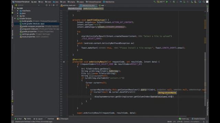Click inspection status indicator atop scrollbar
This screenshot has width=220, height=123.
pyautogui.click(x=205, y=11)
